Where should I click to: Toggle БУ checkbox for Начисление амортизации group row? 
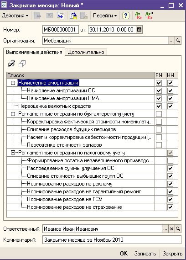coord(159,83)
